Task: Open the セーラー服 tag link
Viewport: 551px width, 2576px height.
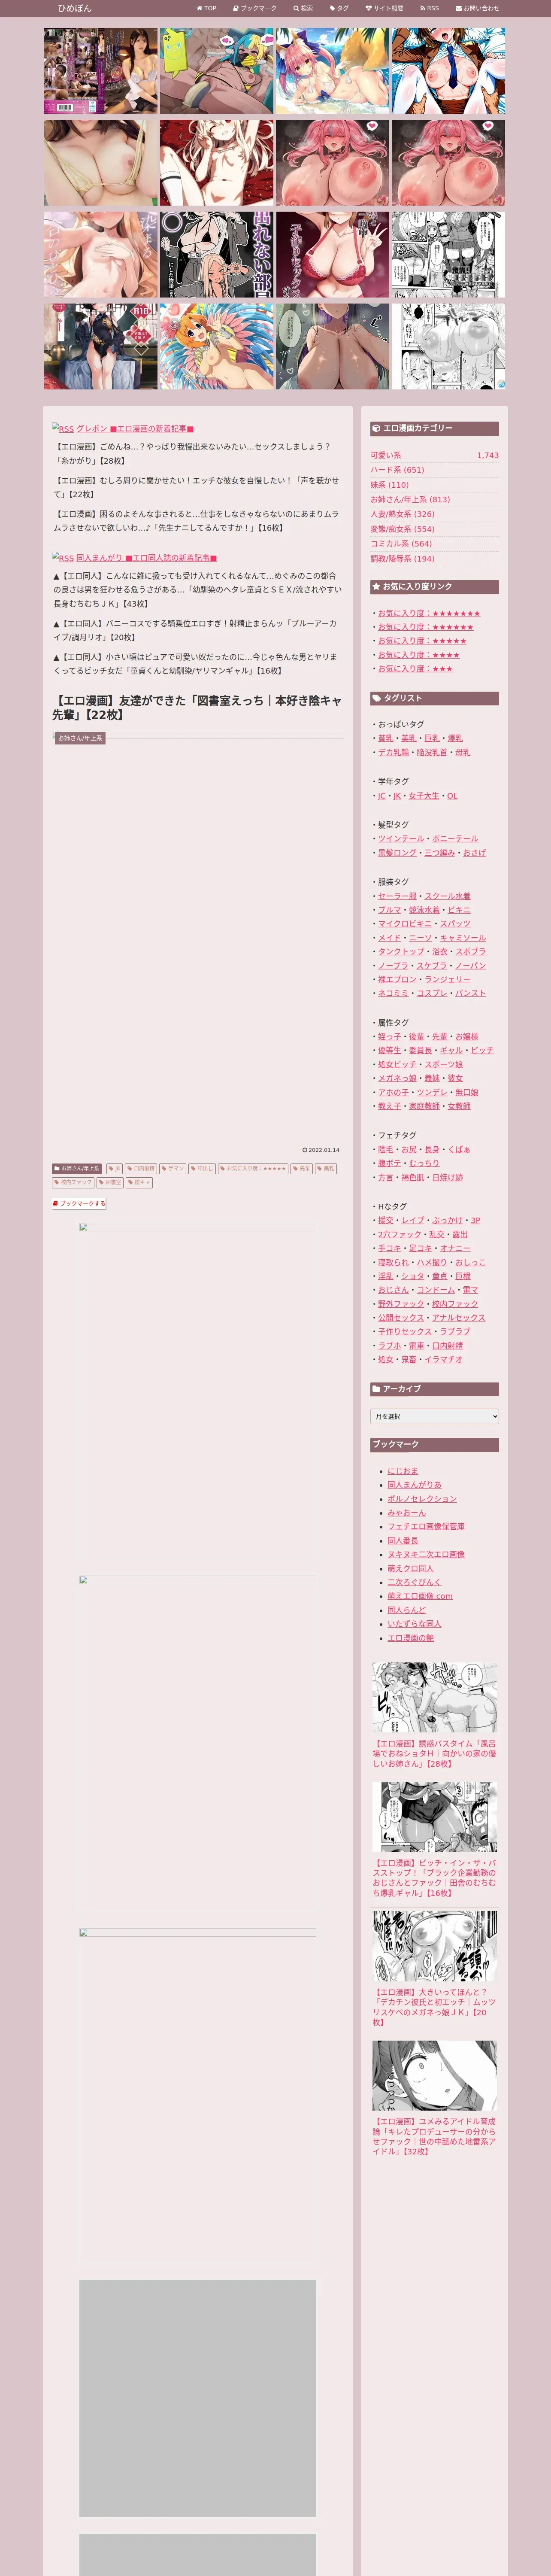Action: (398, 896)
